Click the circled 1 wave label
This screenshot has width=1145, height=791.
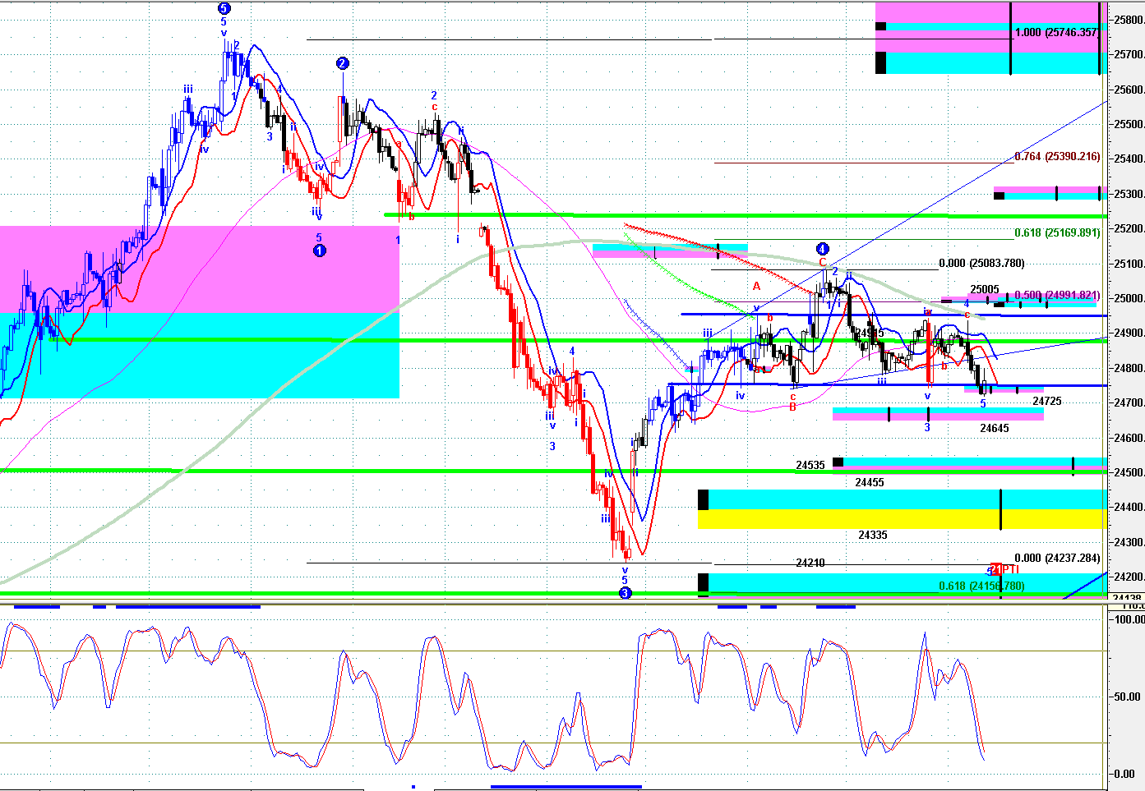pyautogui.click(x=320, y=251)
